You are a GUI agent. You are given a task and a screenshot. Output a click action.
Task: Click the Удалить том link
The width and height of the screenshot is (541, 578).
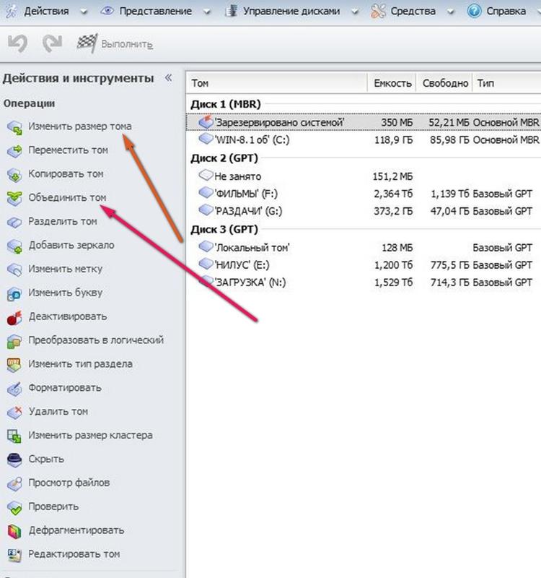[x=58, y=411]
